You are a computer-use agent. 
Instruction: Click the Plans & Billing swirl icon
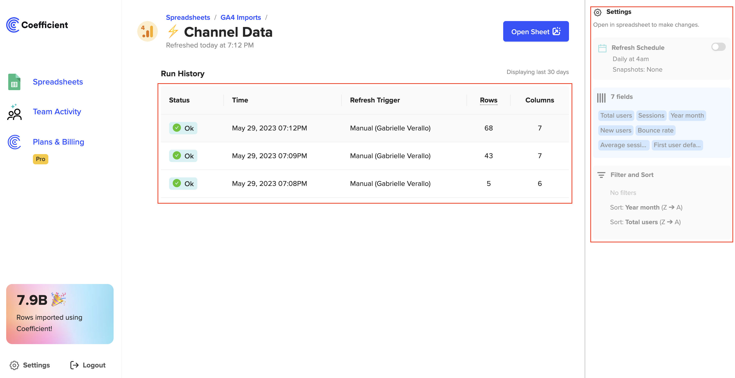(x=14, y=142)
